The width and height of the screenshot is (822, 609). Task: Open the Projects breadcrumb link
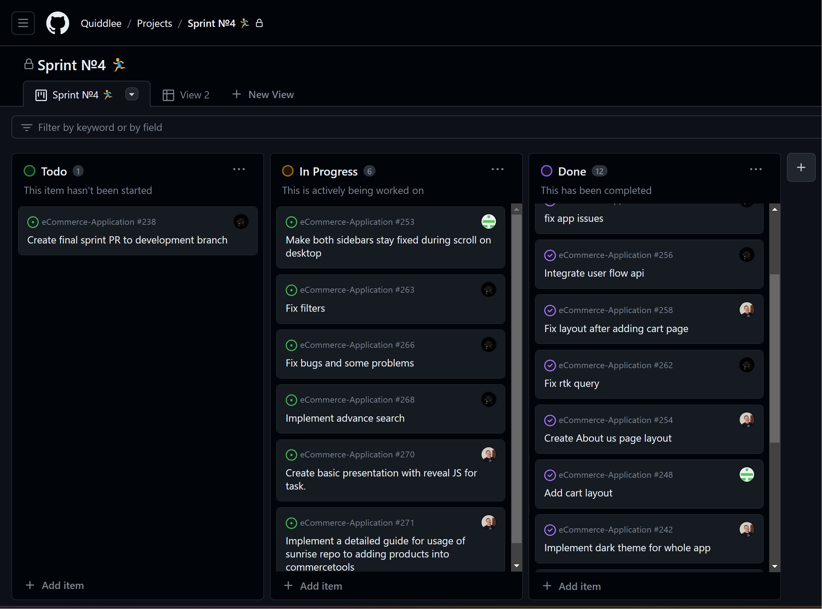(x=154, y=23)
